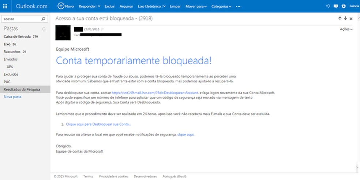This screenshot has height=180, width=360.
Task: Click the undo arrow icon
Action: pyautogui.click(x=328, y=6)
